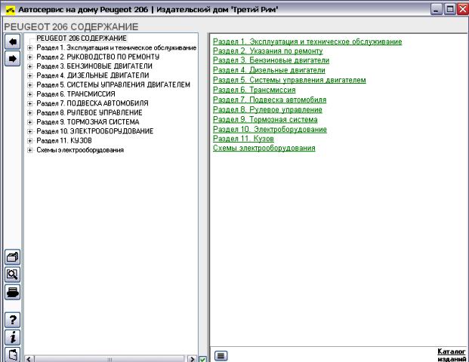Open link Раздел 8. Рулевое управление
469x362 pixels.
[x=267, y=109]
